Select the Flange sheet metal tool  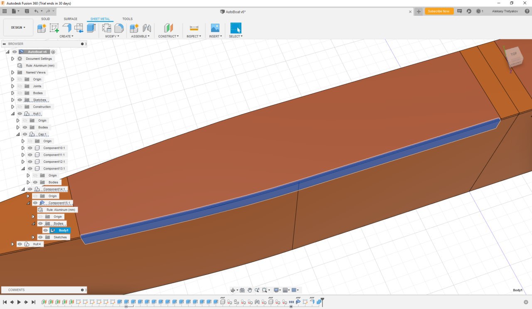66,28
